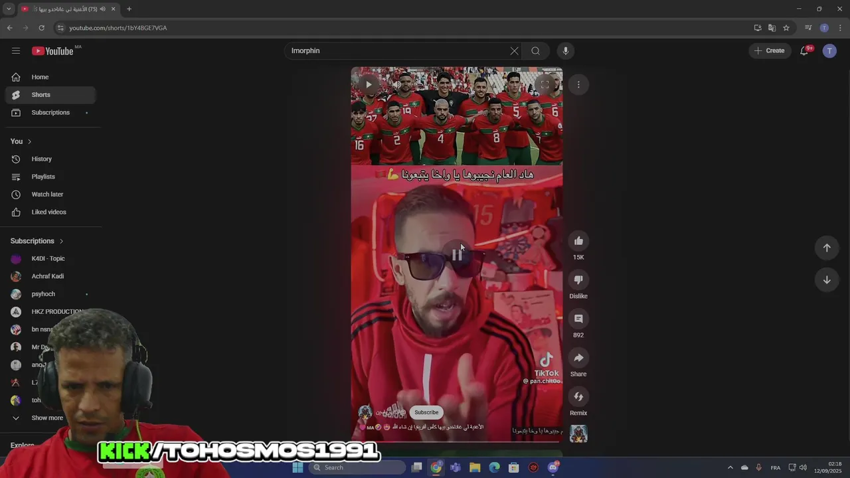850x478 pixels.
Task: Go to the previous Short
Action: (827, 248)
